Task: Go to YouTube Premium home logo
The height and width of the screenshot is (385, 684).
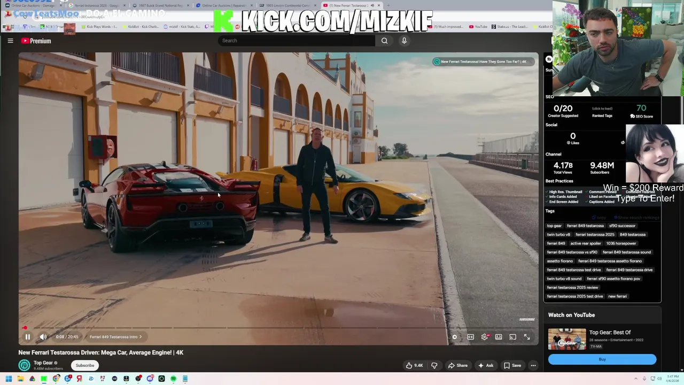Action: pyautogui.click(x=36, y=41)
